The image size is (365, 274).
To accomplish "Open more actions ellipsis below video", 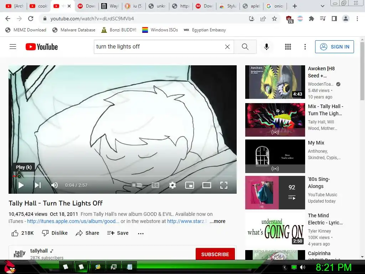I will [x=141, y=233].
